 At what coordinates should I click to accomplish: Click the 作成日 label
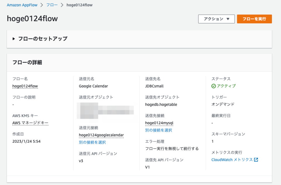tap(18, 134)
